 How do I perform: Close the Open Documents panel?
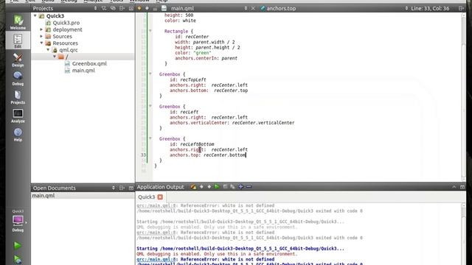[131, 188]
